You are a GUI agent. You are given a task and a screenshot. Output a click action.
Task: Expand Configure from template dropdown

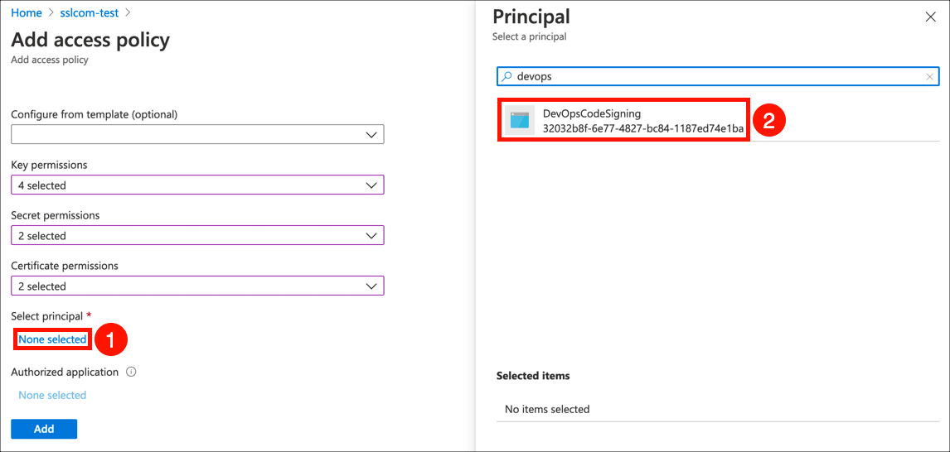pyautogui.click(x=197, y=134)
